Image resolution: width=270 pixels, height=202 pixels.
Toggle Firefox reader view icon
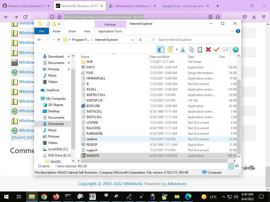point(210,17)
